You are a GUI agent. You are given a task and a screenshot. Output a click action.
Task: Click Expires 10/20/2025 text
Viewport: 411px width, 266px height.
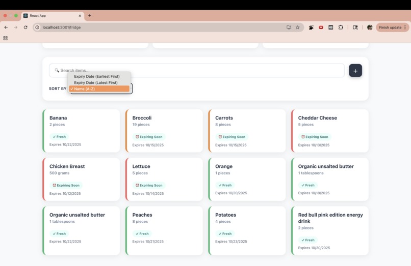[x=231, y=193]
